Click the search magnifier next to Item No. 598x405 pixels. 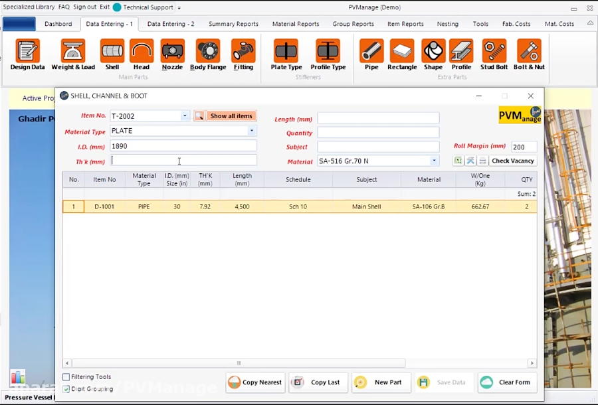coord(199,116)
